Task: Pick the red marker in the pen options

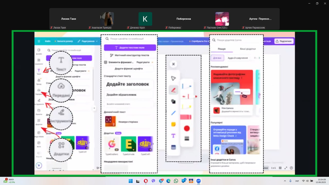Action: (189, 96)
